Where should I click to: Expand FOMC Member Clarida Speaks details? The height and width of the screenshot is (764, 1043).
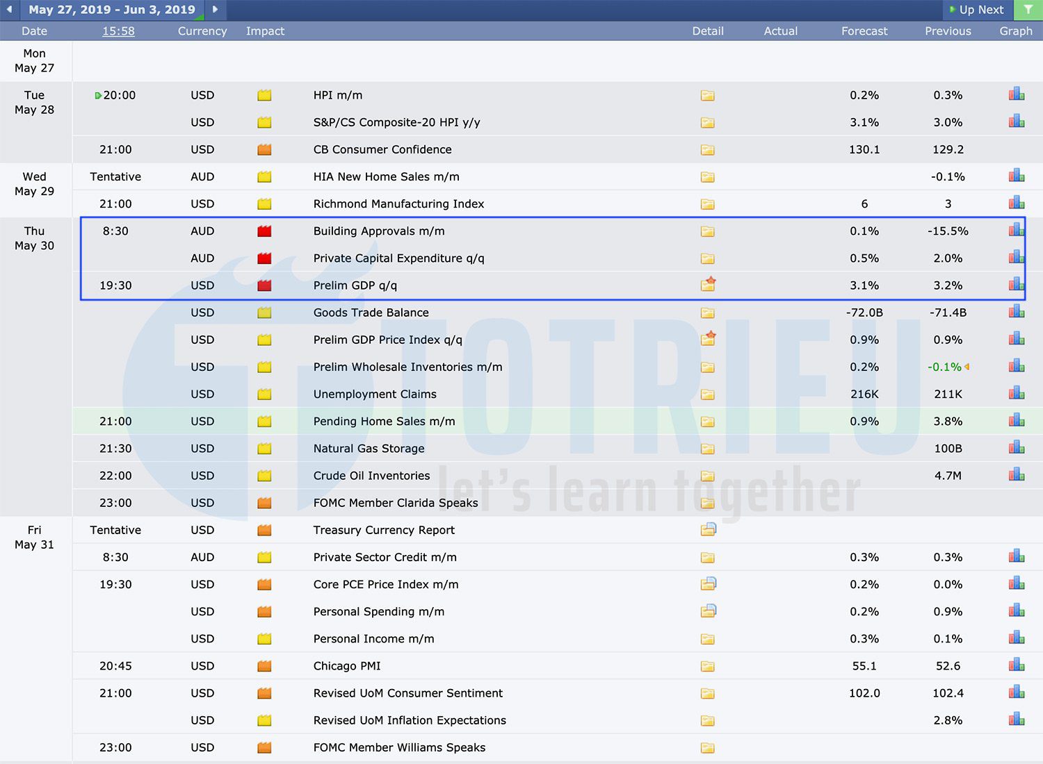708,504
